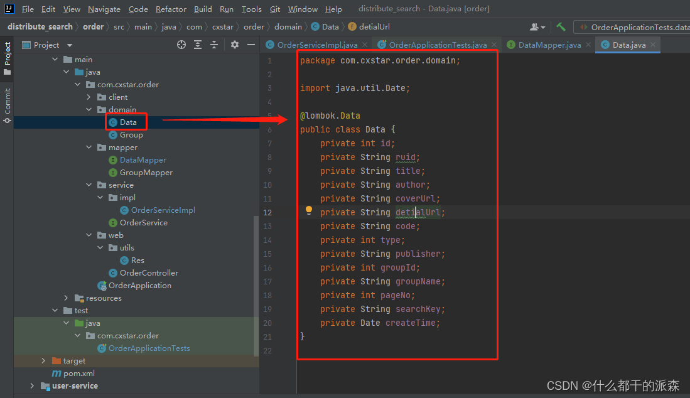Collapse the utils package
This screenshot has height=398, width=690.
click(x=100, y=247)
